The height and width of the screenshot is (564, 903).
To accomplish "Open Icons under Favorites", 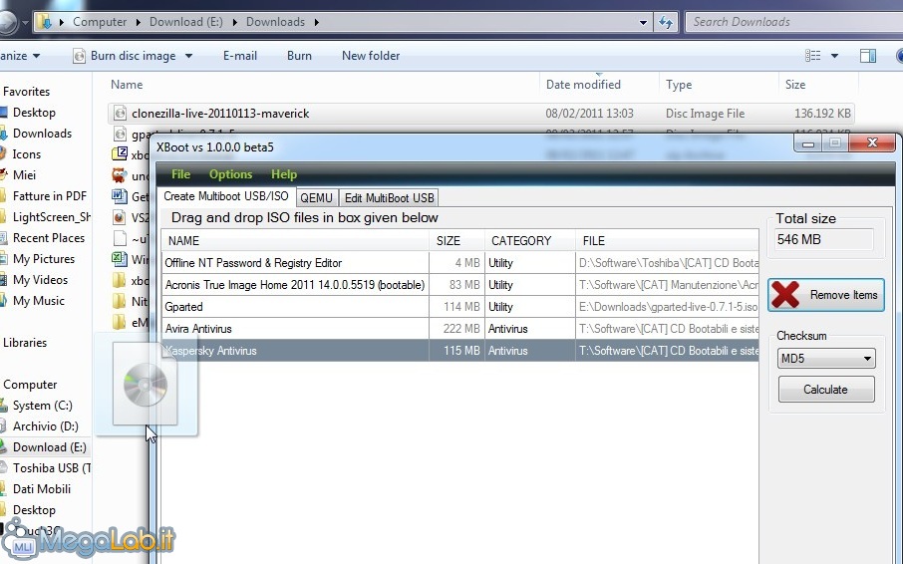I will (x=27, y=154).
